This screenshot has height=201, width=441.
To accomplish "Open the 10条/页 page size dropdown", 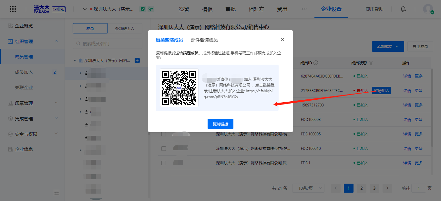I will click(x=308, y=188).
